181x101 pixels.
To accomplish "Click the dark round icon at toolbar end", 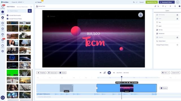I will tap(179, 6).
